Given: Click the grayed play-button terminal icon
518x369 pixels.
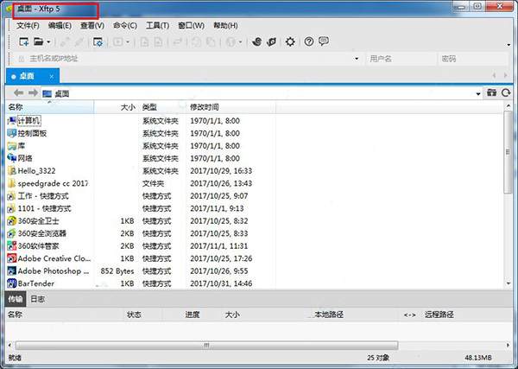Looking at the screenshot, I should pyautogui.click(x=118, y=41).
